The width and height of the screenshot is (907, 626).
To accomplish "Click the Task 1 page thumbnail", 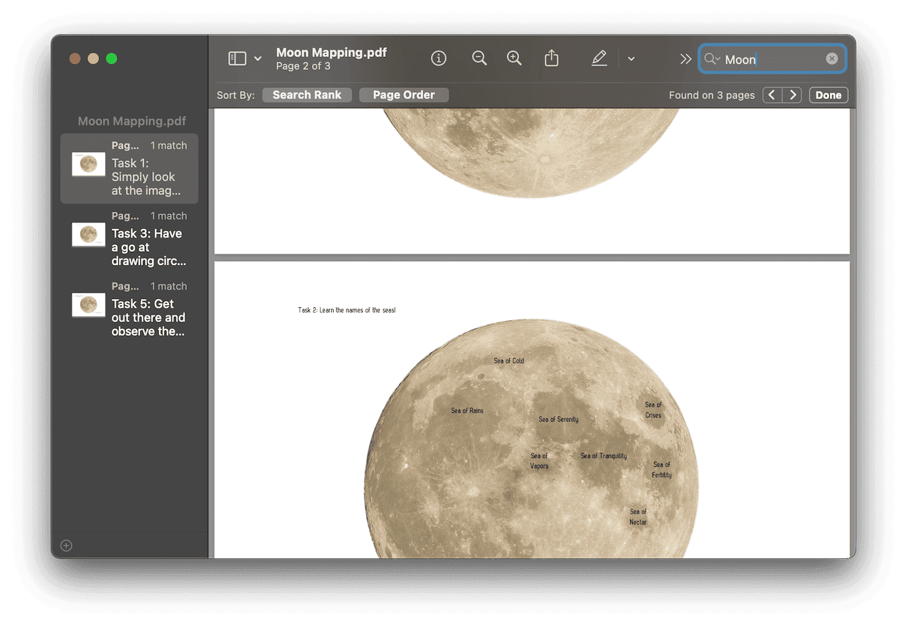I will [x=88, y=163].
